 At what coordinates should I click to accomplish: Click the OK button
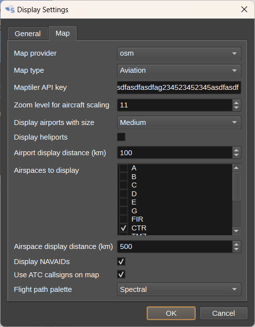point(171,313)
